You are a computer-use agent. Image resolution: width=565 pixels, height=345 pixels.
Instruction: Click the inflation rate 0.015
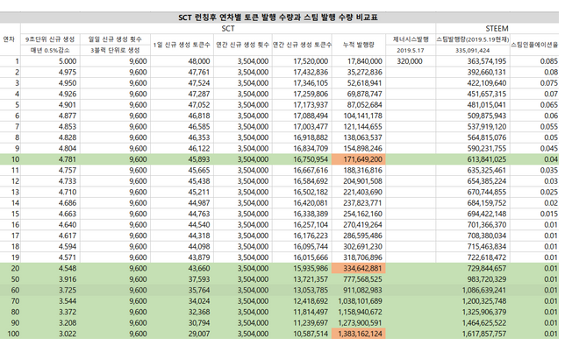tap(549, 214)
